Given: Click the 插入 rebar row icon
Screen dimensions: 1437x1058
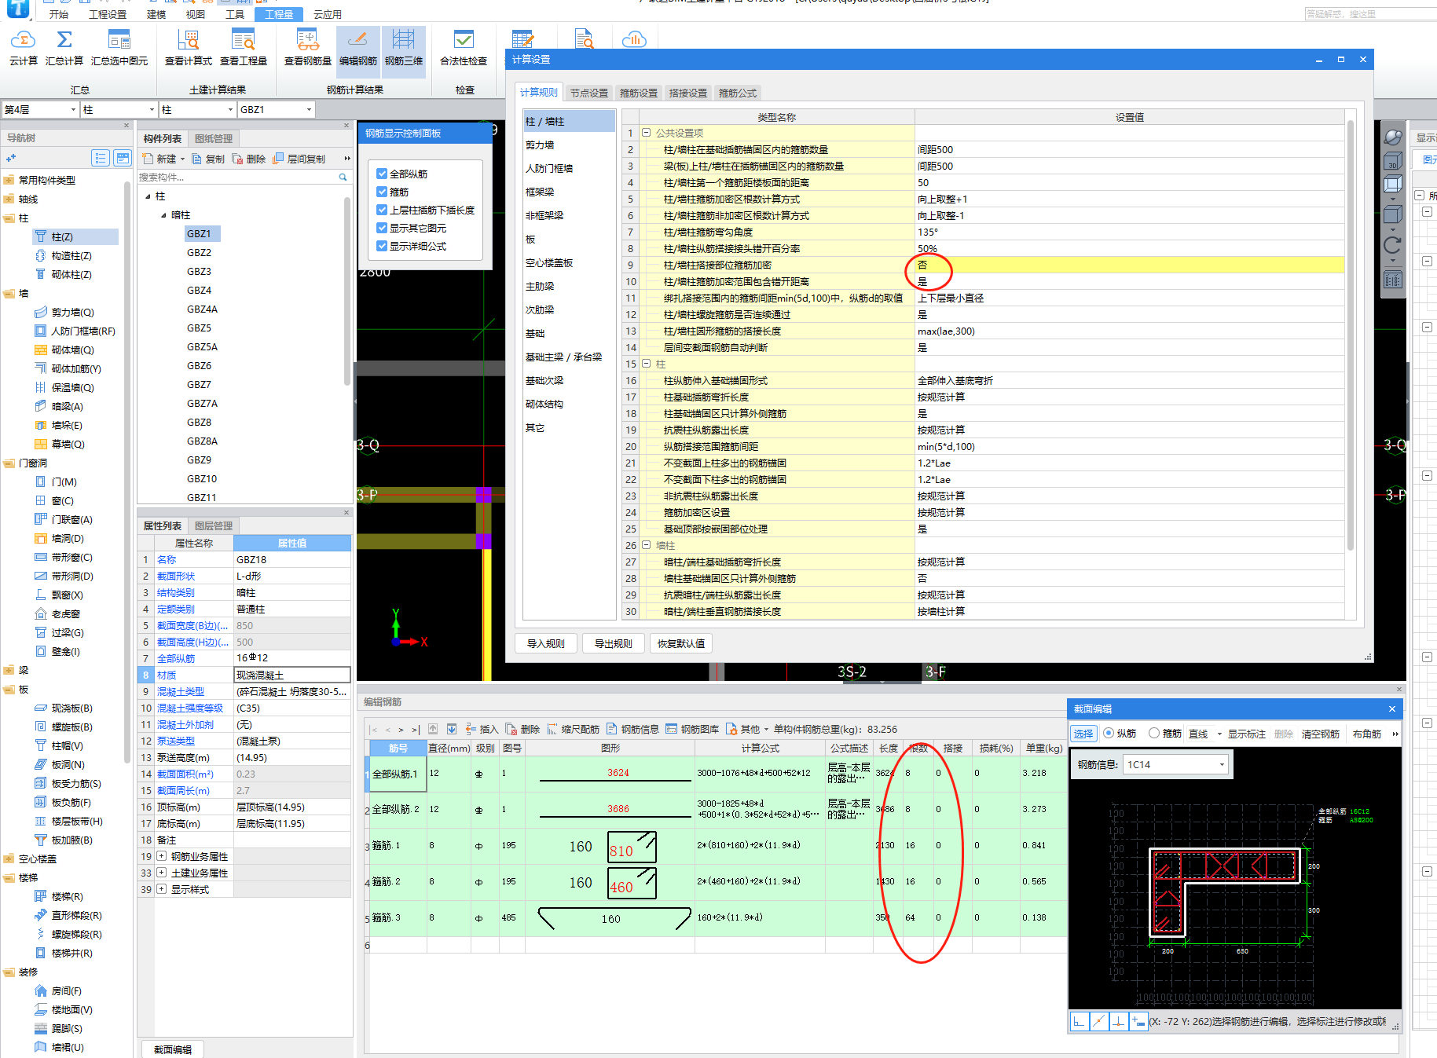Looking at the screenshot, I should coord(471,729).
